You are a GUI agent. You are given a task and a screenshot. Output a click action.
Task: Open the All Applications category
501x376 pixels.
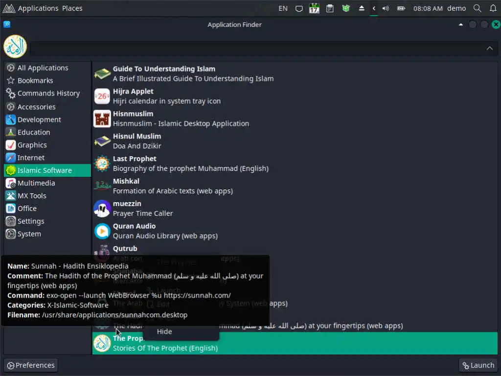point(47,68)
